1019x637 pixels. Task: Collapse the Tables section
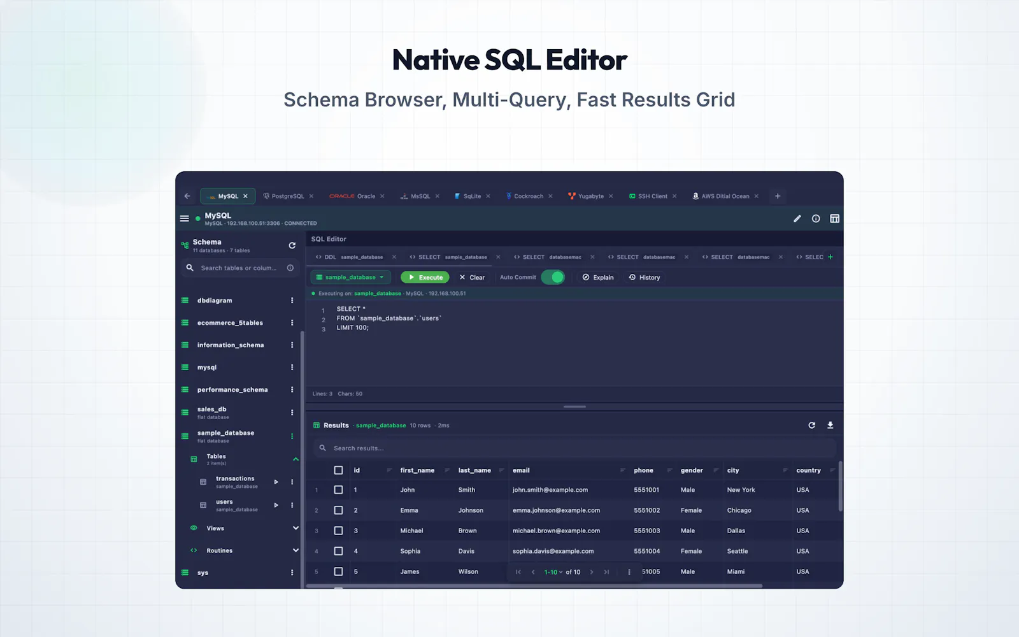(296, 459)
